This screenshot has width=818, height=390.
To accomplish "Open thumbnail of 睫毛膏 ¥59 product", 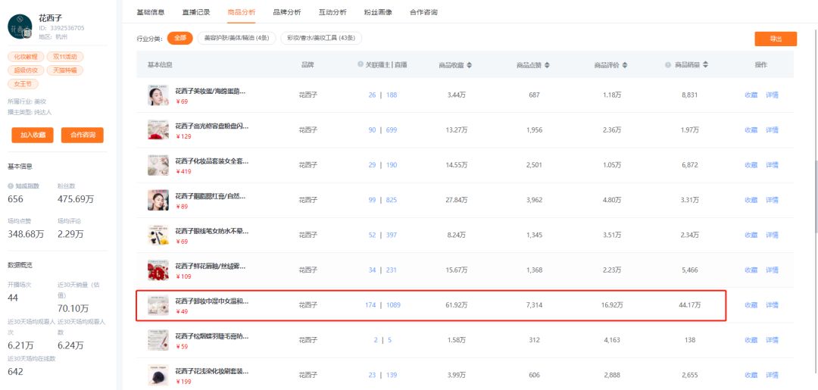I will tap(158, 340).
